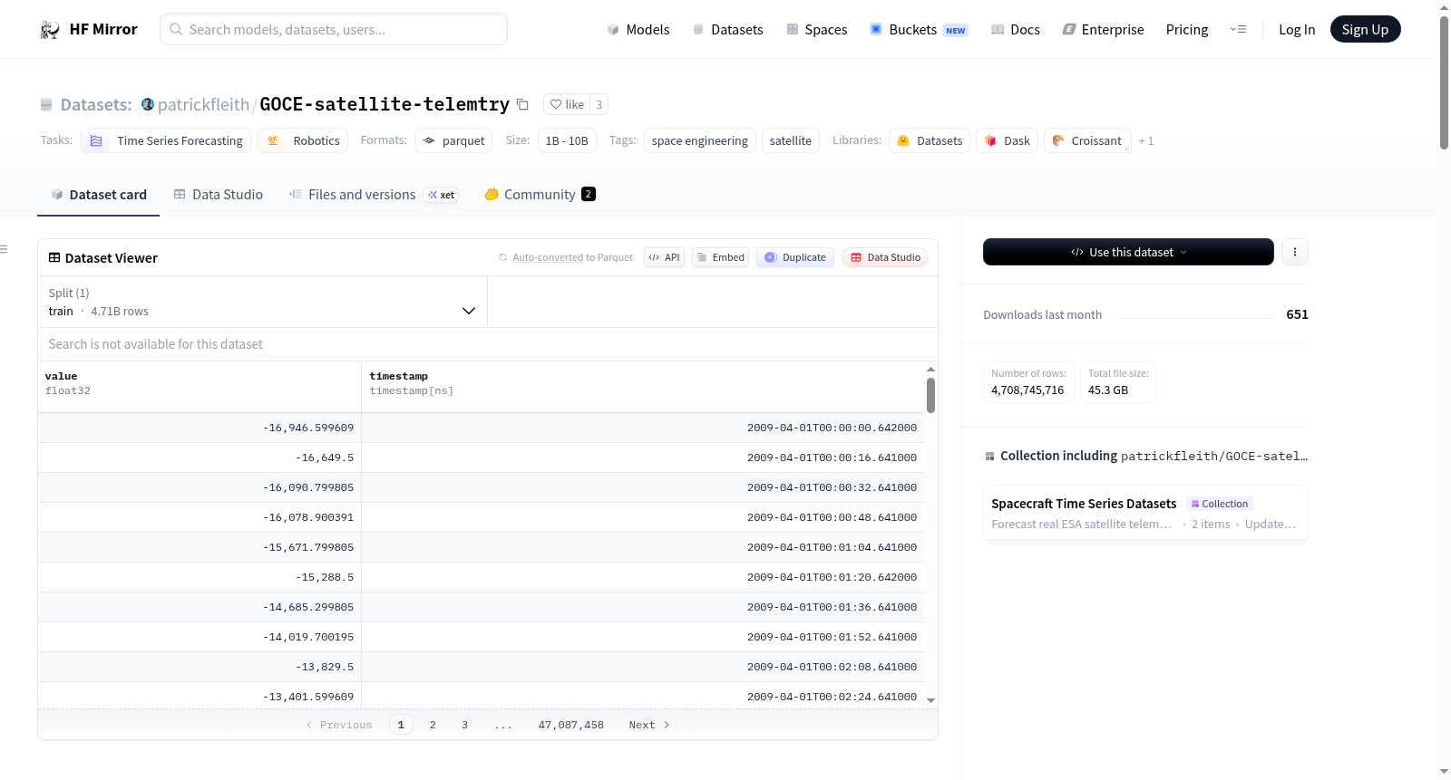
Task: Expand the Use this dataset dropdown
Action: point(1128,252)
